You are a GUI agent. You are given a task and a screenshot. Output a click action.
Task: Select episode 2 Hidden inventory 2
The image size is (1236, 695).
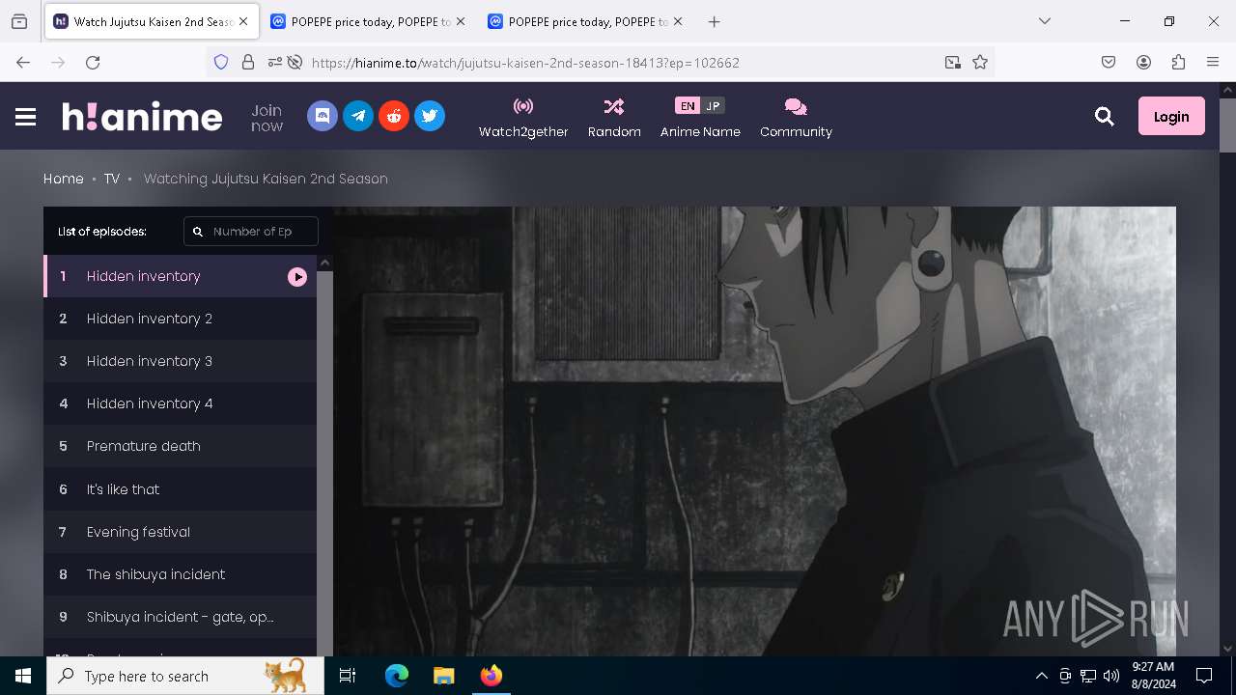[180, 319]
